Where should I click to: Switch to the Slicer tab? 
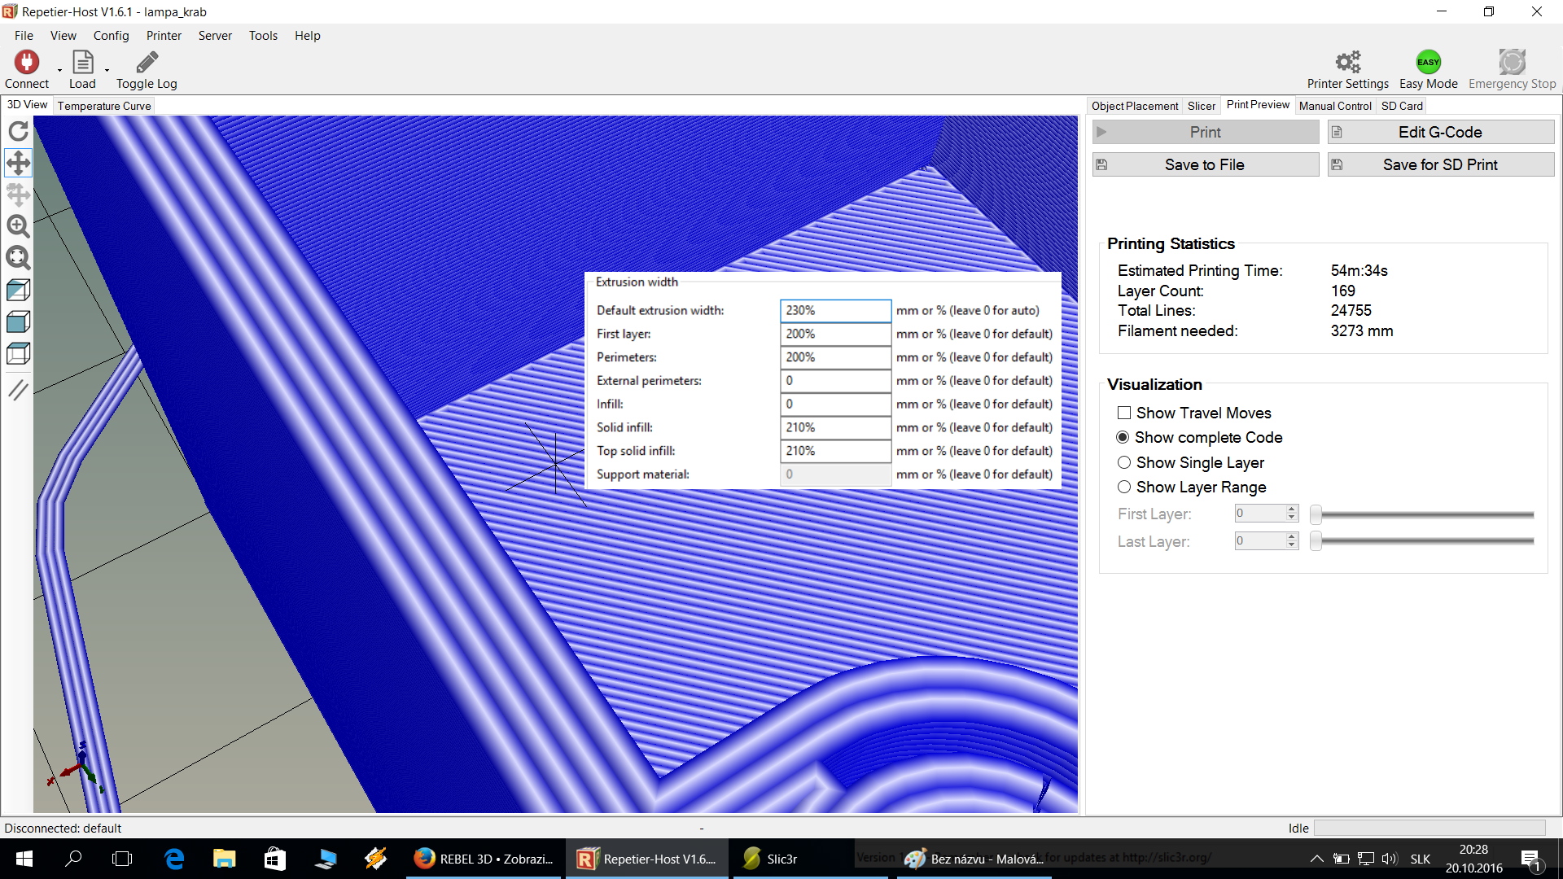coord(1201,106)
